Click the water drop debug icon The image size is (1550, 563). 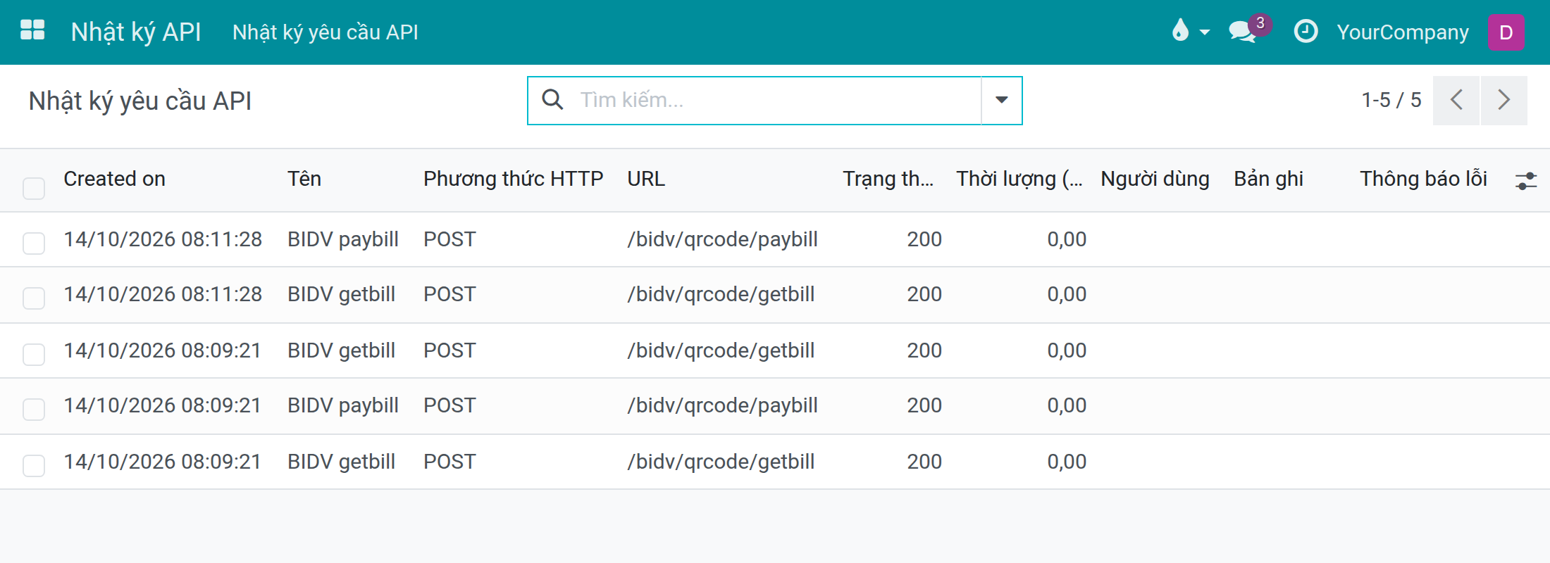click(x=1180, y=30)
